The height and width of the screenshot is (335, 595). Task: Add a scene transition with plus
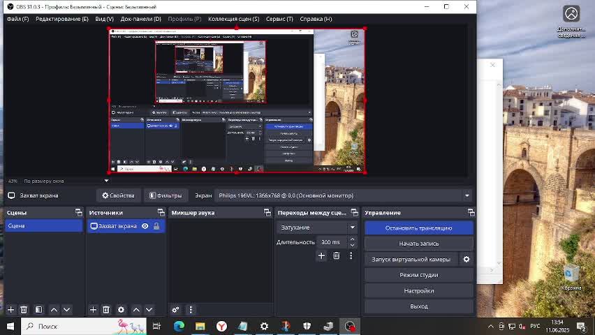321,255
